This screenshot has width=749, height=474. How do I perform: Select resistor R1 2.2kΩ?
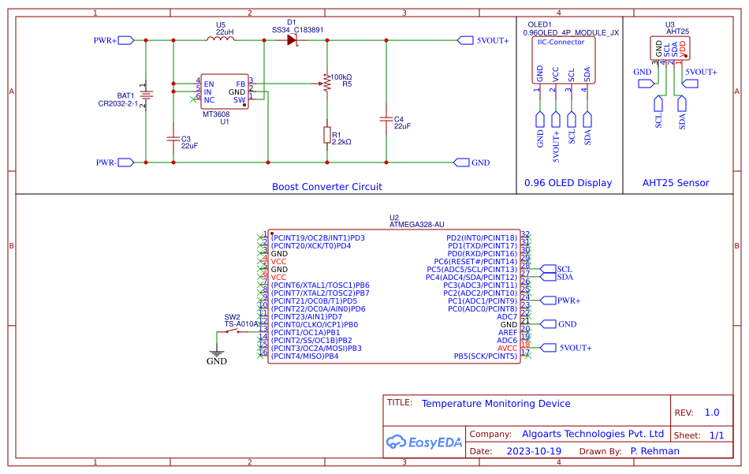point(327,136)
